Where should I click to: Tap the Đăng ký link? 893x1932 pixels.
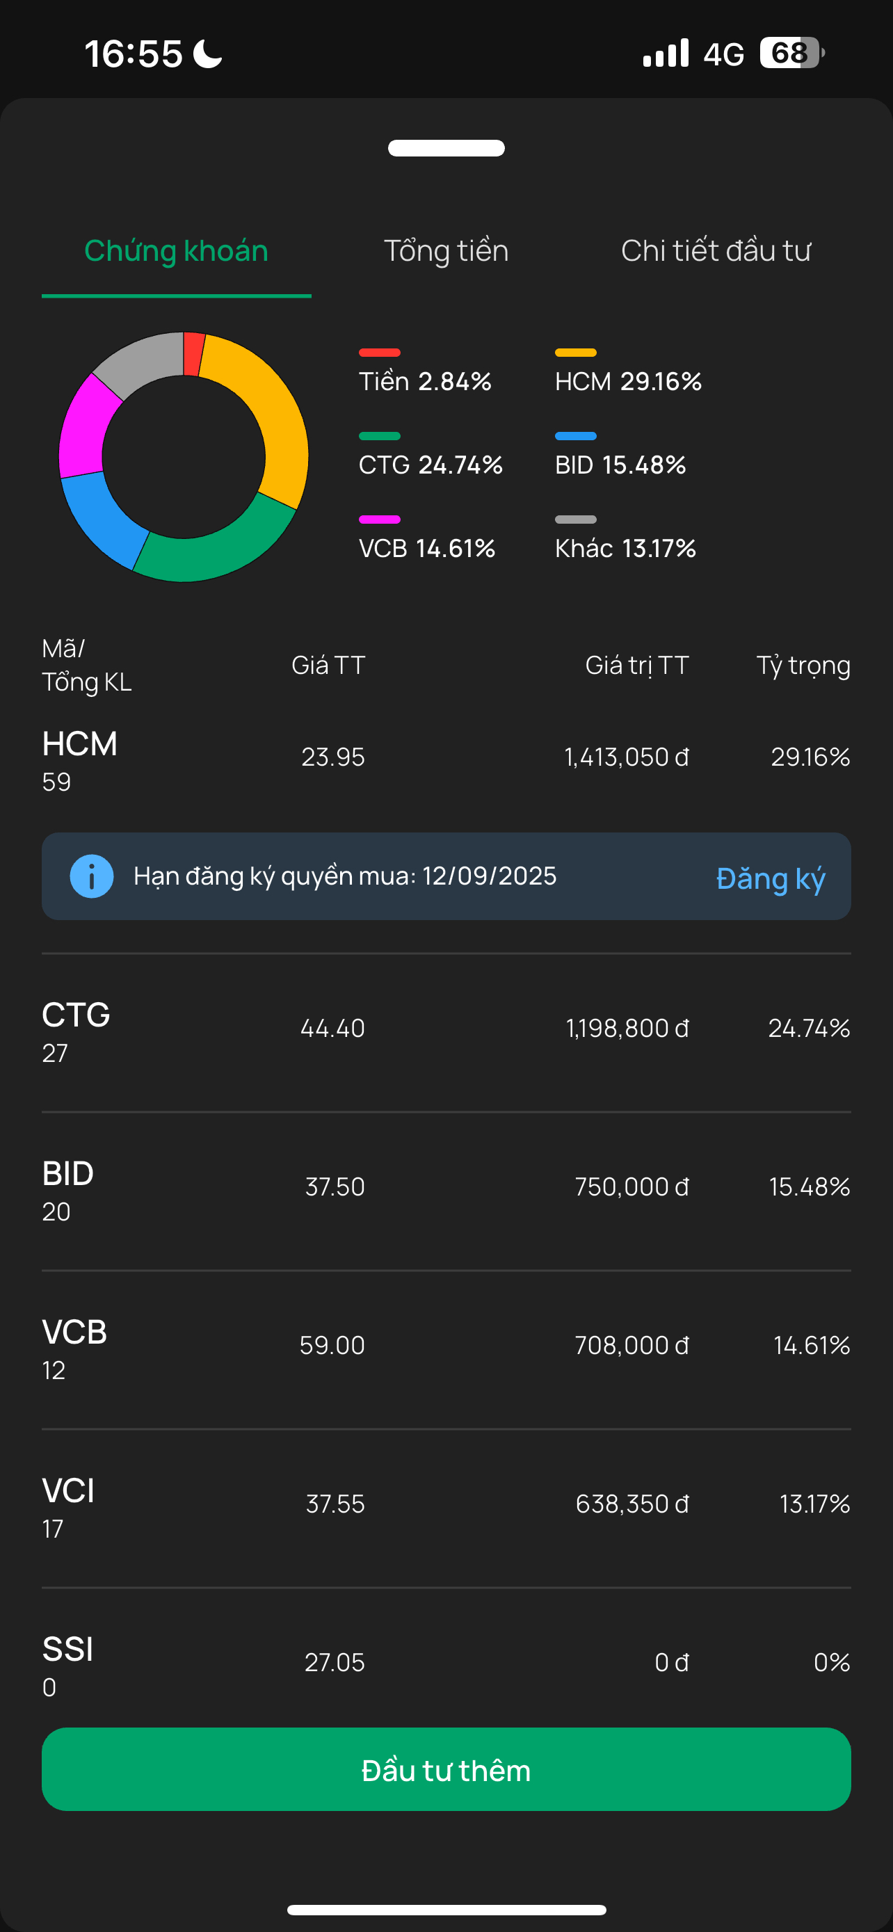pos(770,878)
